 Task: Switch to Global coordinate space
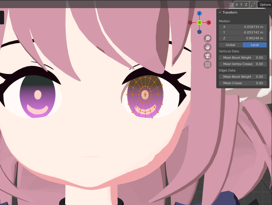coord(230,45)
